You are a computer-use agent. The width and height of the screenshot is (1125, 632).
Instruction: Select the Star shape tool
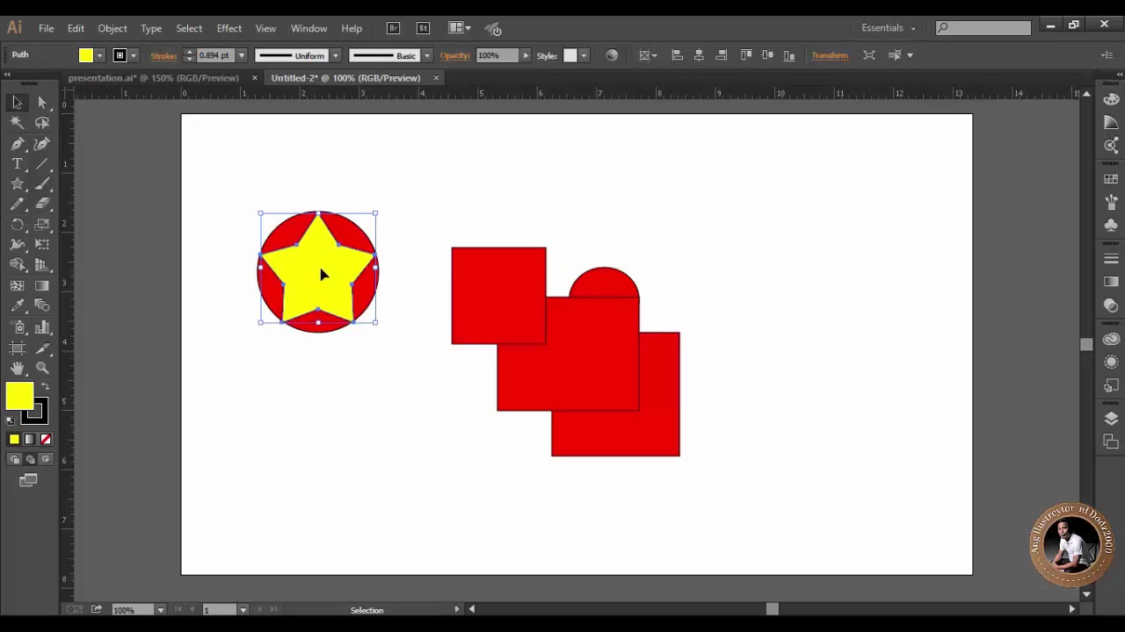(17, 184)
